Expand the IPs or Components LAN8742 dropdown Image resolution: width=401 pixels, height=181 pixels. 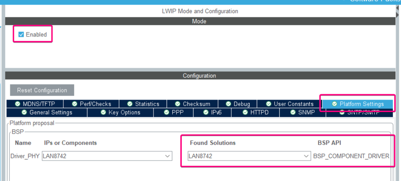coord(107,156)
